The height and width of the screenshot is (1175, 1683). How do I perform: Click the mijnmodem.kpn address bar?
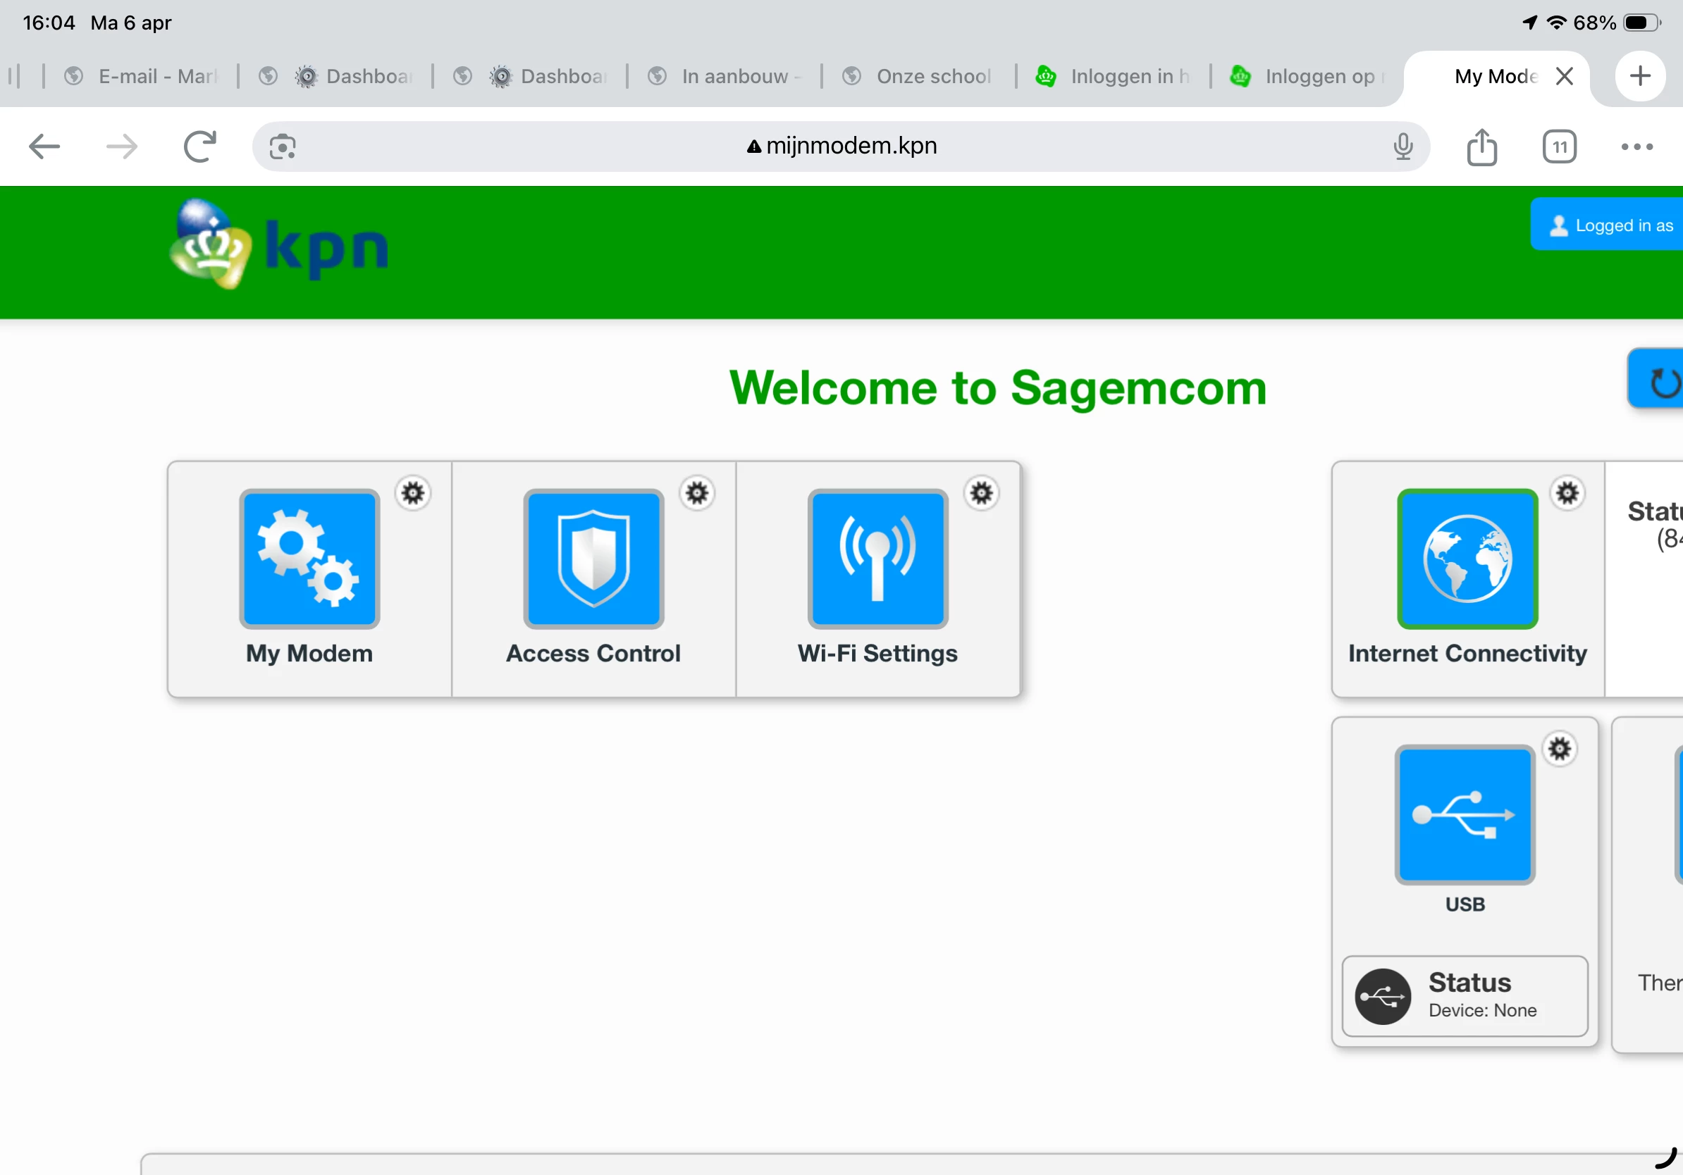coord(840,146)
